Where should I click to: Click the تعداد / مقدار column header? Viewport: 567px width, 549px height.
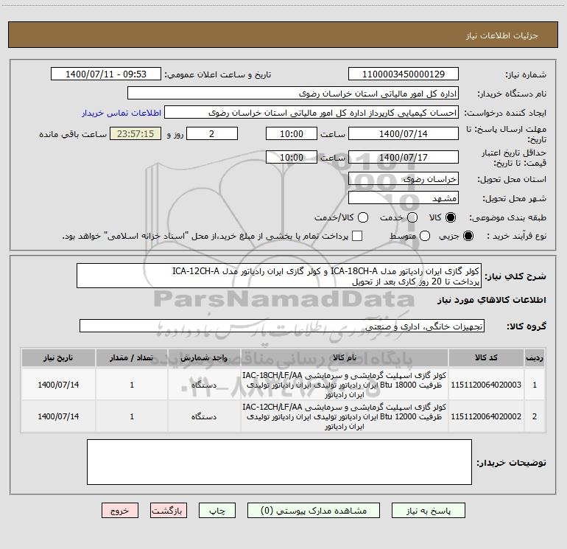tap(132, 357)
